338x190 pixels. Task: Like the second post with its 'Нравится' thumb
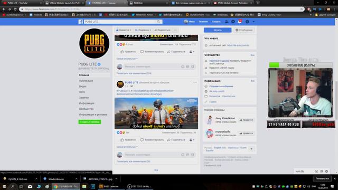[x=128, y=140]
